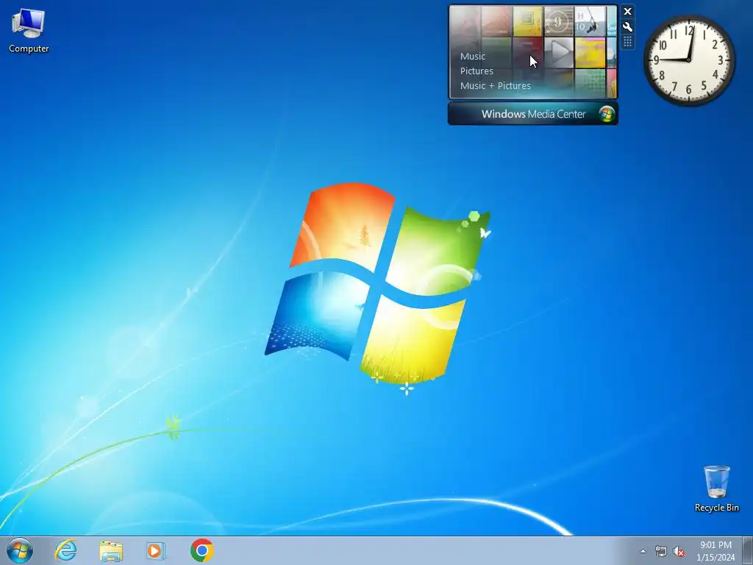
Task: Select Pictures in the Media Center gadget
Action: (x=477, y=71)
